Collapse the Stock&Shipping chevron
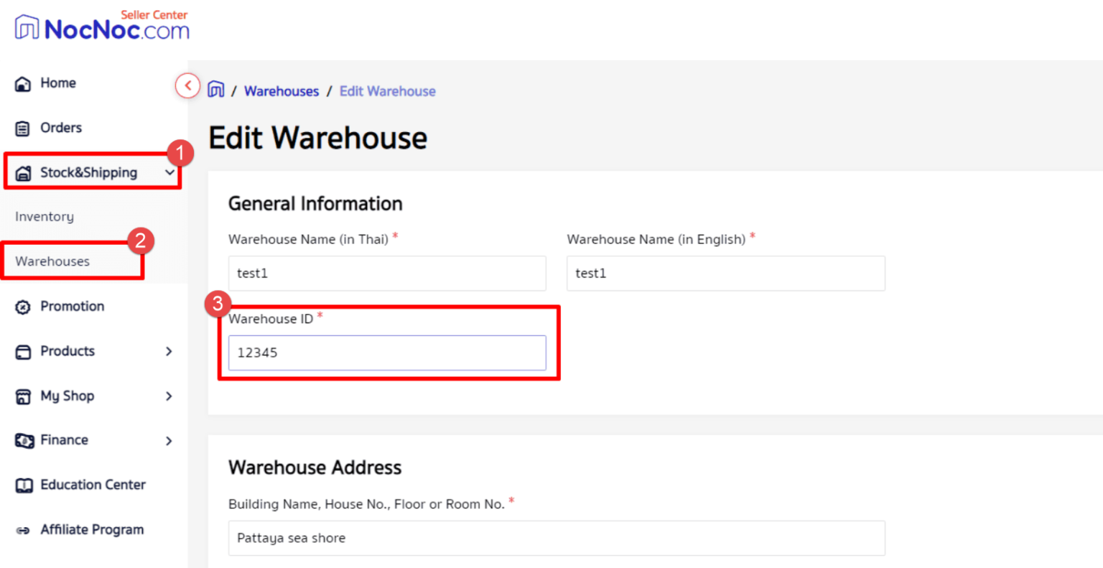Viewport: 1103px width, 568px height. 169,172
